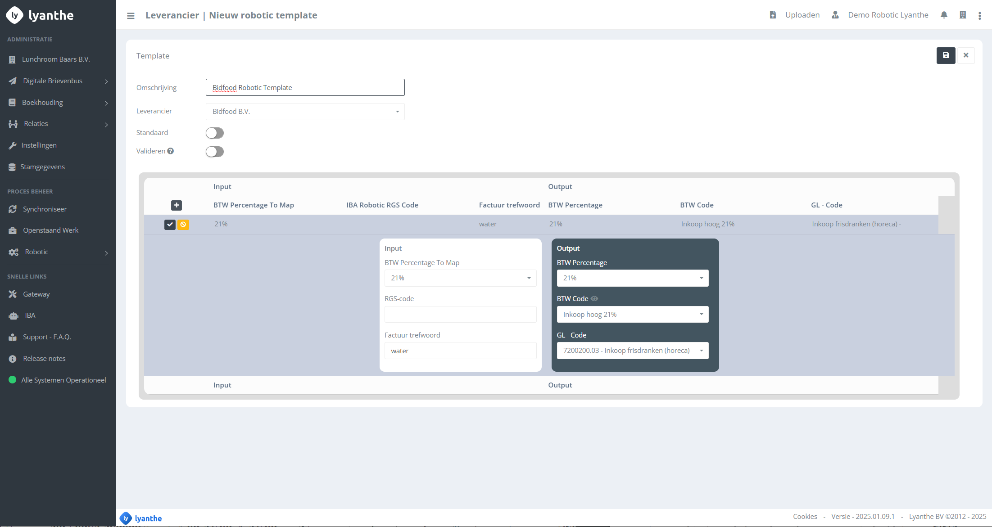Image resolution: width=992 pixels, height=527 pixels.
Task: Open the GL - Code dropdown
Action: click(632, 351)
